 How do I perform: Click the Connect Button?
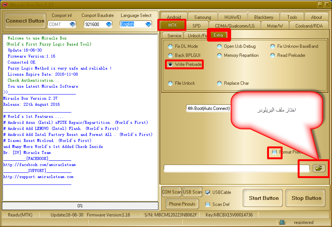tap(25, 21)
